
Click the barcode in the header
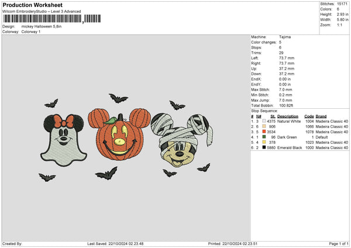(51, 19)
